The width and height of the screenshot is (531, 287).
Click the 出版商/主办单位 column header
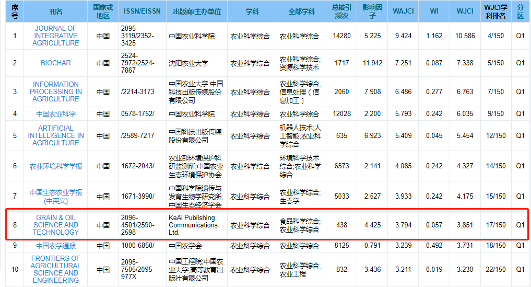click(196, 12)
